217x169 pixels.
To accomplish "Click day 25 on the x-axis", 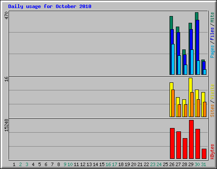I will coord(165,164).
